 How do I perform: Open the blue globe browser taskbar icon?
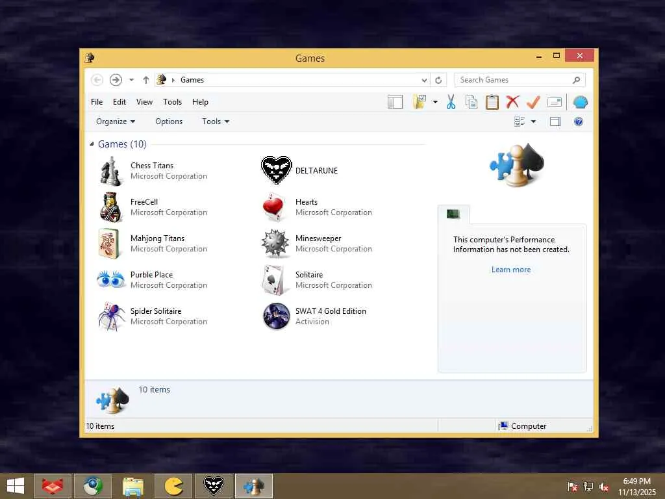pos(93,486)
